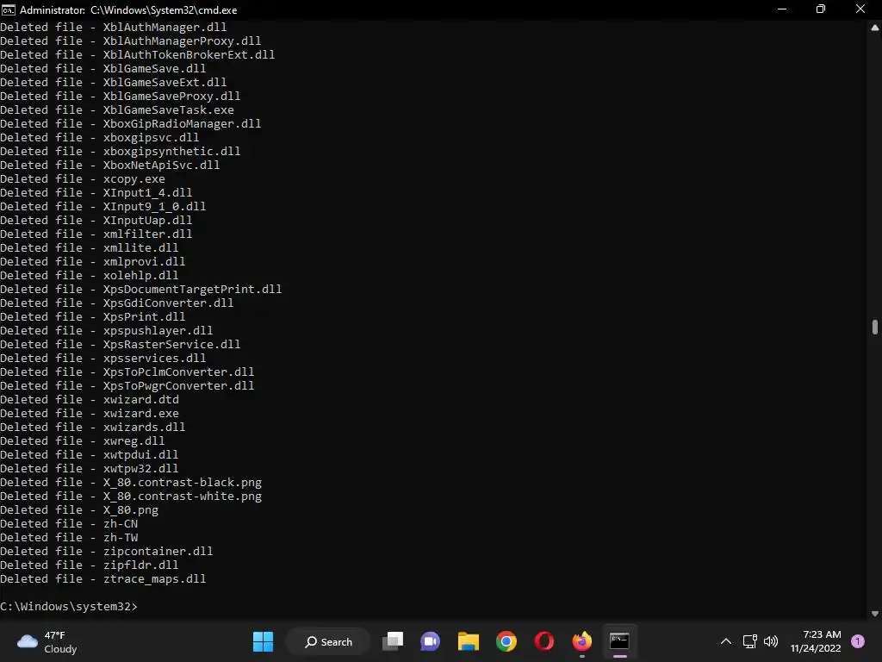
Task: Open File Explorer from the taskbar
Action: click(x=468, y=641)
